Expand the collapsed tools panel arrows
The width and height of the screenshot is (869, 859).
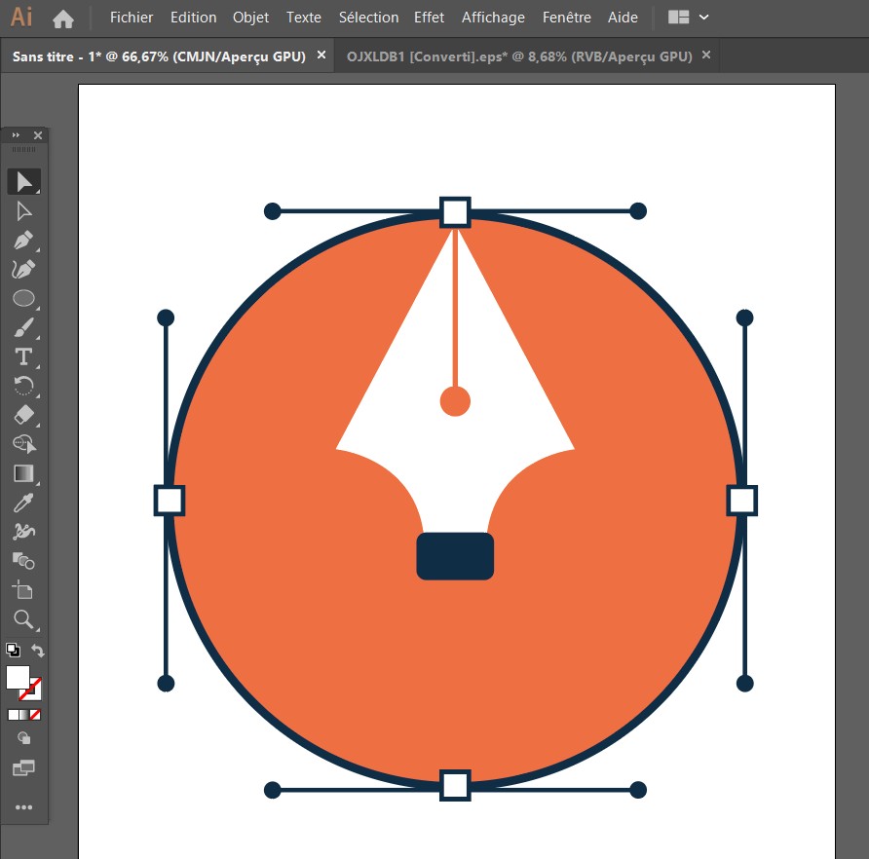[16, 135]
